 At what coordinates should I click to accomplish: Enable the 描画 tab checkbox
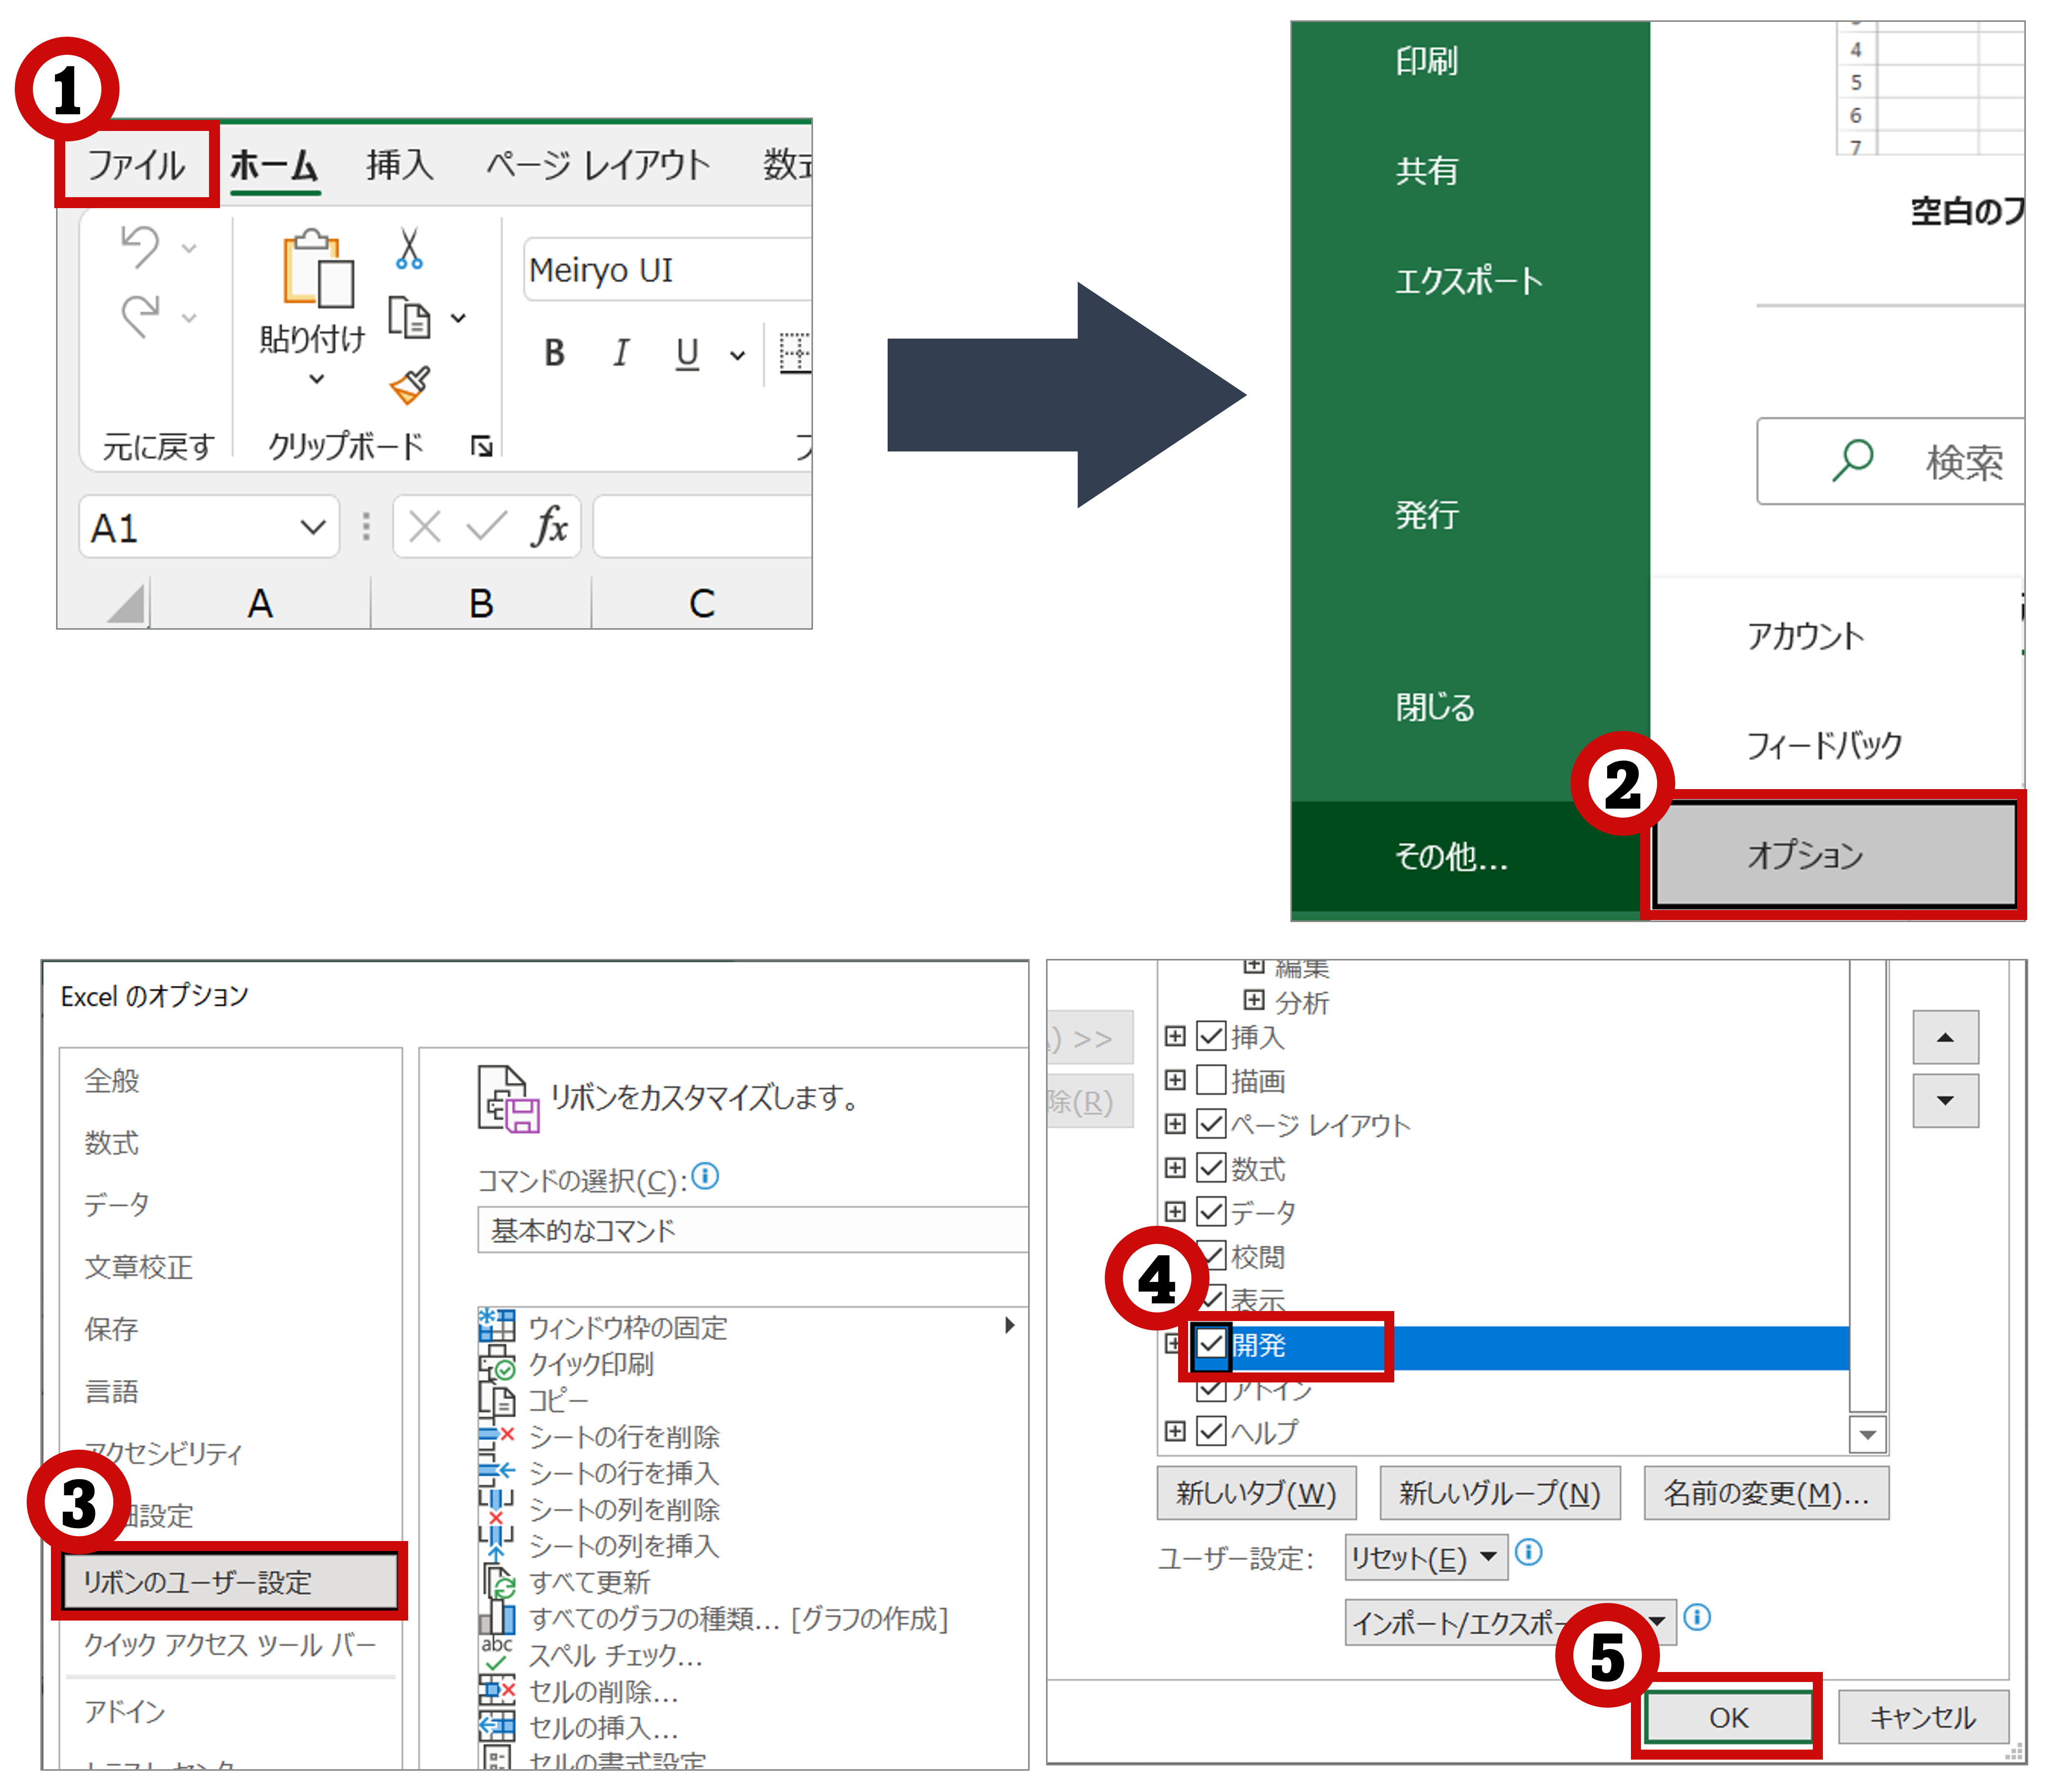point(1211,1080)
